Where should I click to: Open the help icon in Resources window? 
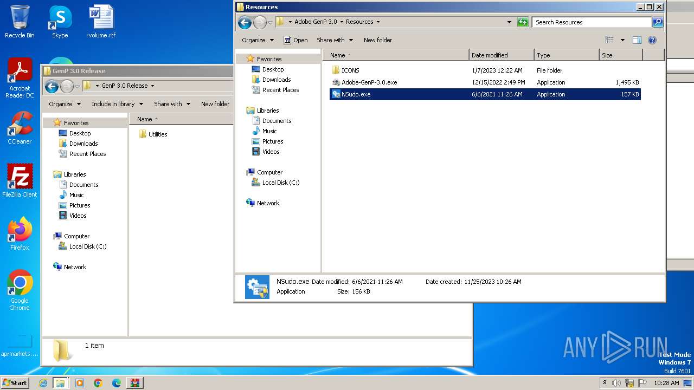[x=652, y=40]
